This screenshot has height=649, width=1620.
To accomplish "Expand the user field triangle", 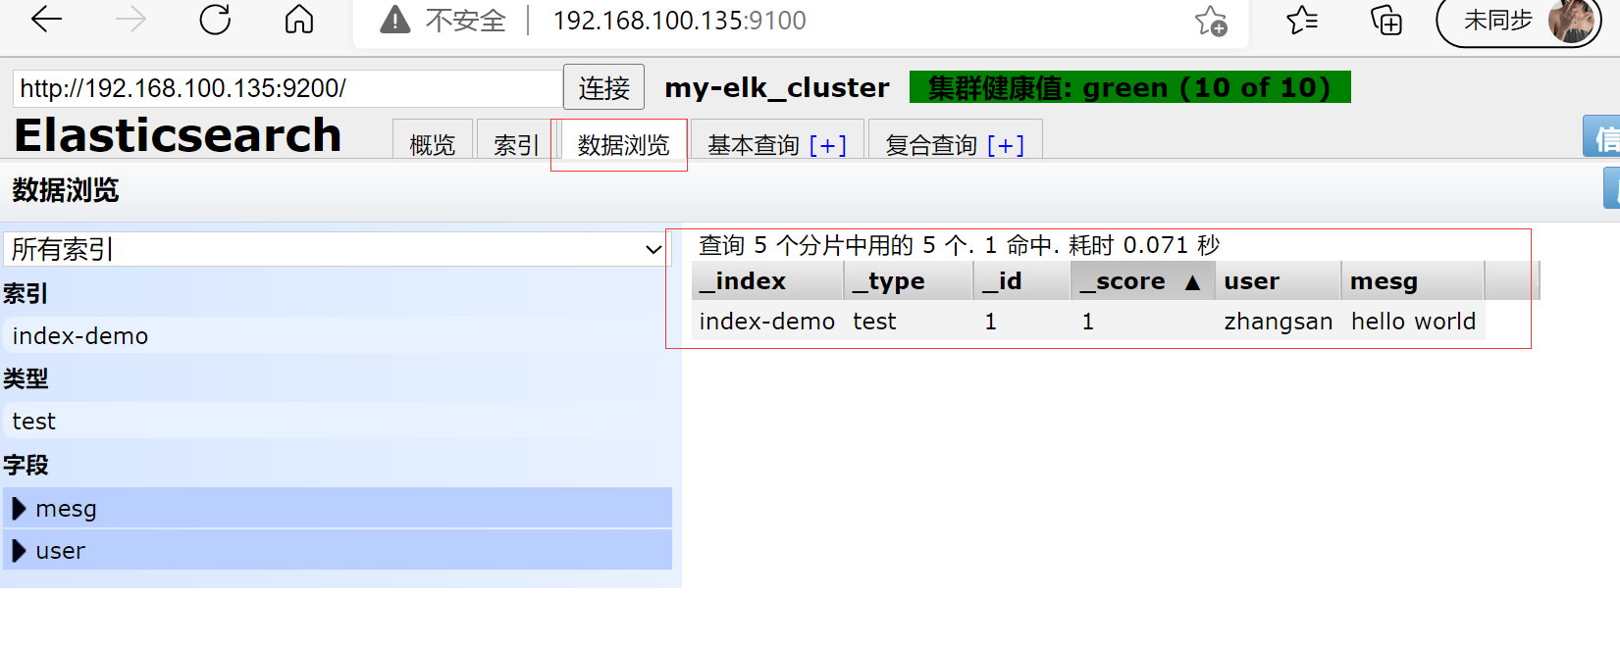I will [19, 551].
